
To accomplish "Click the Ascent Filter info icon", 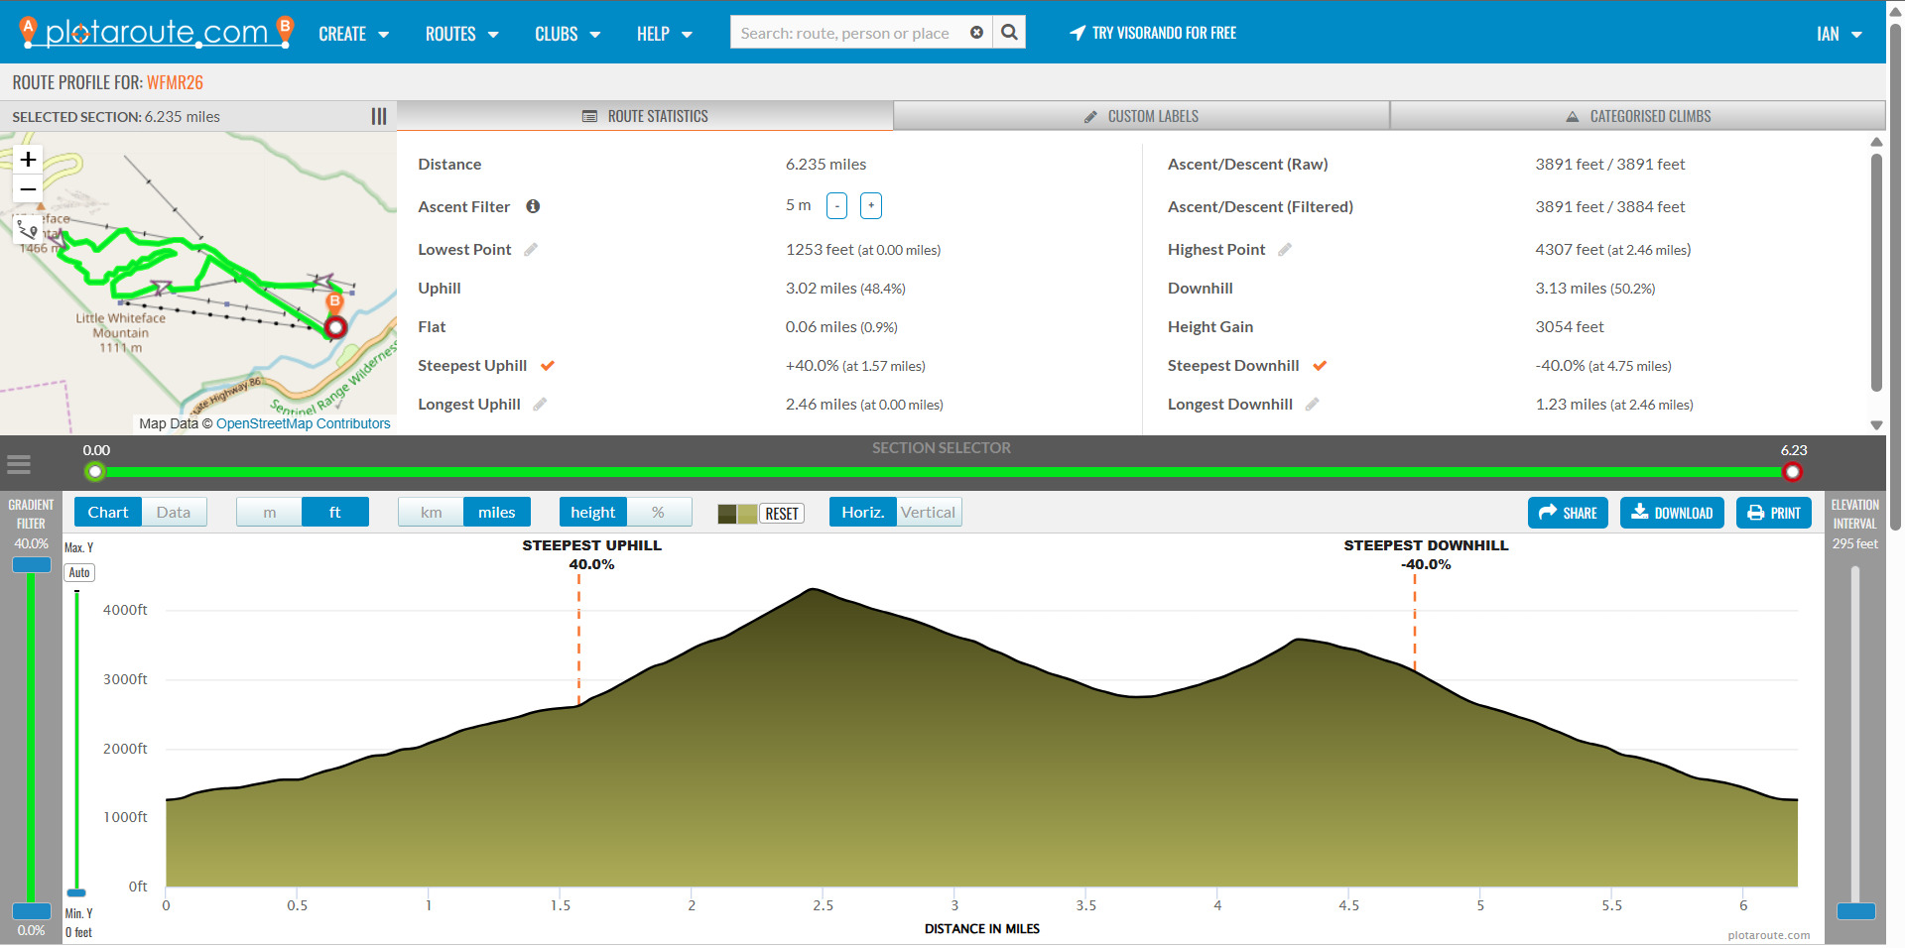I will 533,206.
